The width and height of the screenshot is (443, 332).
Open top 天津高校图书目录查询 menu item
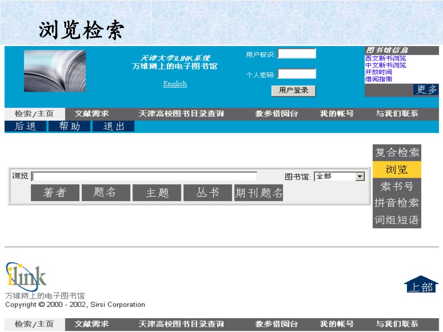[181, 114]
